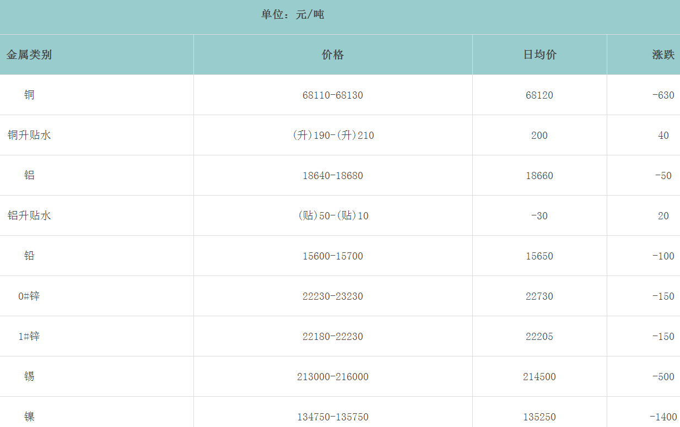The width and height of the screenshot is (680, 427).
Task: Click the nickel change value -1400
Action: 663,417
